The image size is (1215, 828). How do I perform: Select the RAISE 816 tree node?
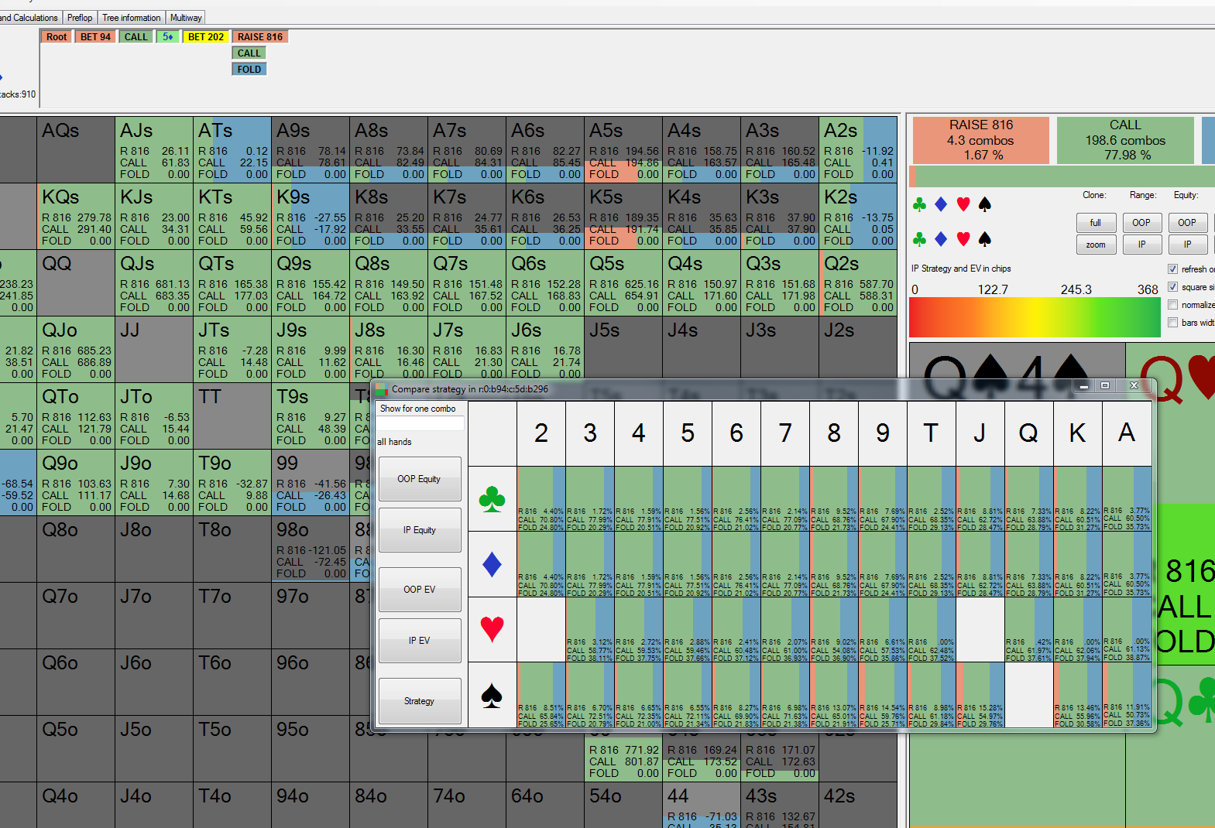point(260,37)
